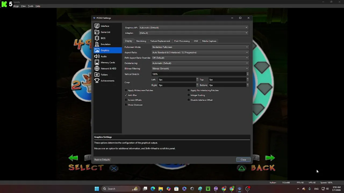Click the PCSX2 Settings title bar icon
The width and height of the screenshot is (344, 193).
[94, 18]
